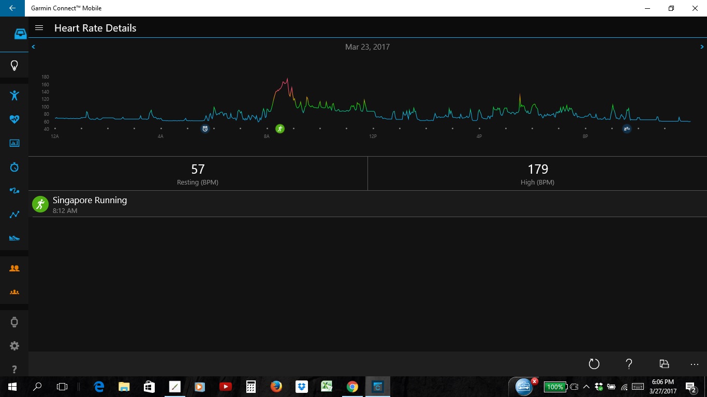The width and height of the screenshot is (707, 397).
Task: Click the sleep marker on chart
Action: tap(627, 129)
